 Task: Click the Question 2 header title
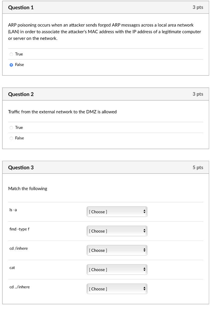(21, 94)
